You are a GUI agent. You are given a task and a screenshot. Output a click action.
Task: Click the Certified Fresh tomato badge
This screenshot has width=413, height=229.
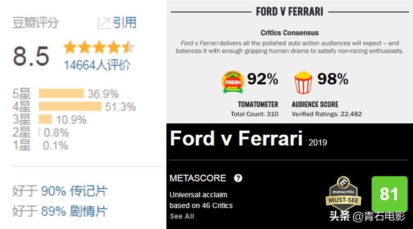pos(232,83)
